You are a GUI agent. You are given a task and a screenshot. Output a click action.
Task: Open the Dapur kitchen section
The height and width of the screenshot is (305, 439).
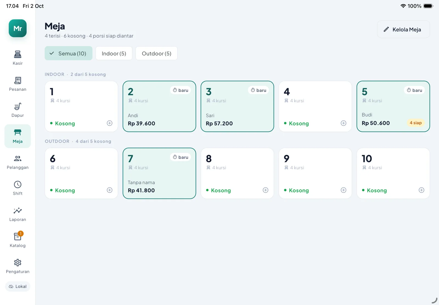18,110
